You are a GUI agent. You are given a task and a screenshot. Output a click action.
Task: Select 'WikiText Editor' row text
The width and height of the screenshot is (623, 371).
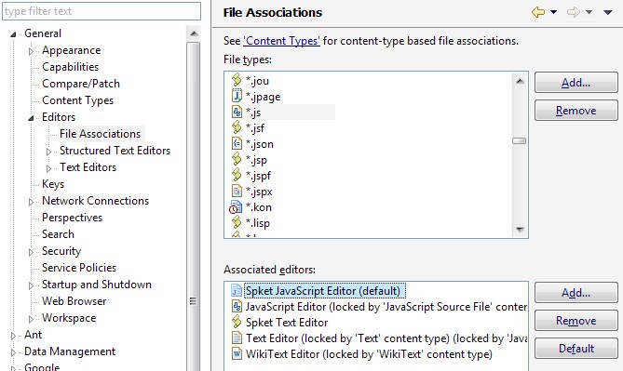tap(369, 353)
